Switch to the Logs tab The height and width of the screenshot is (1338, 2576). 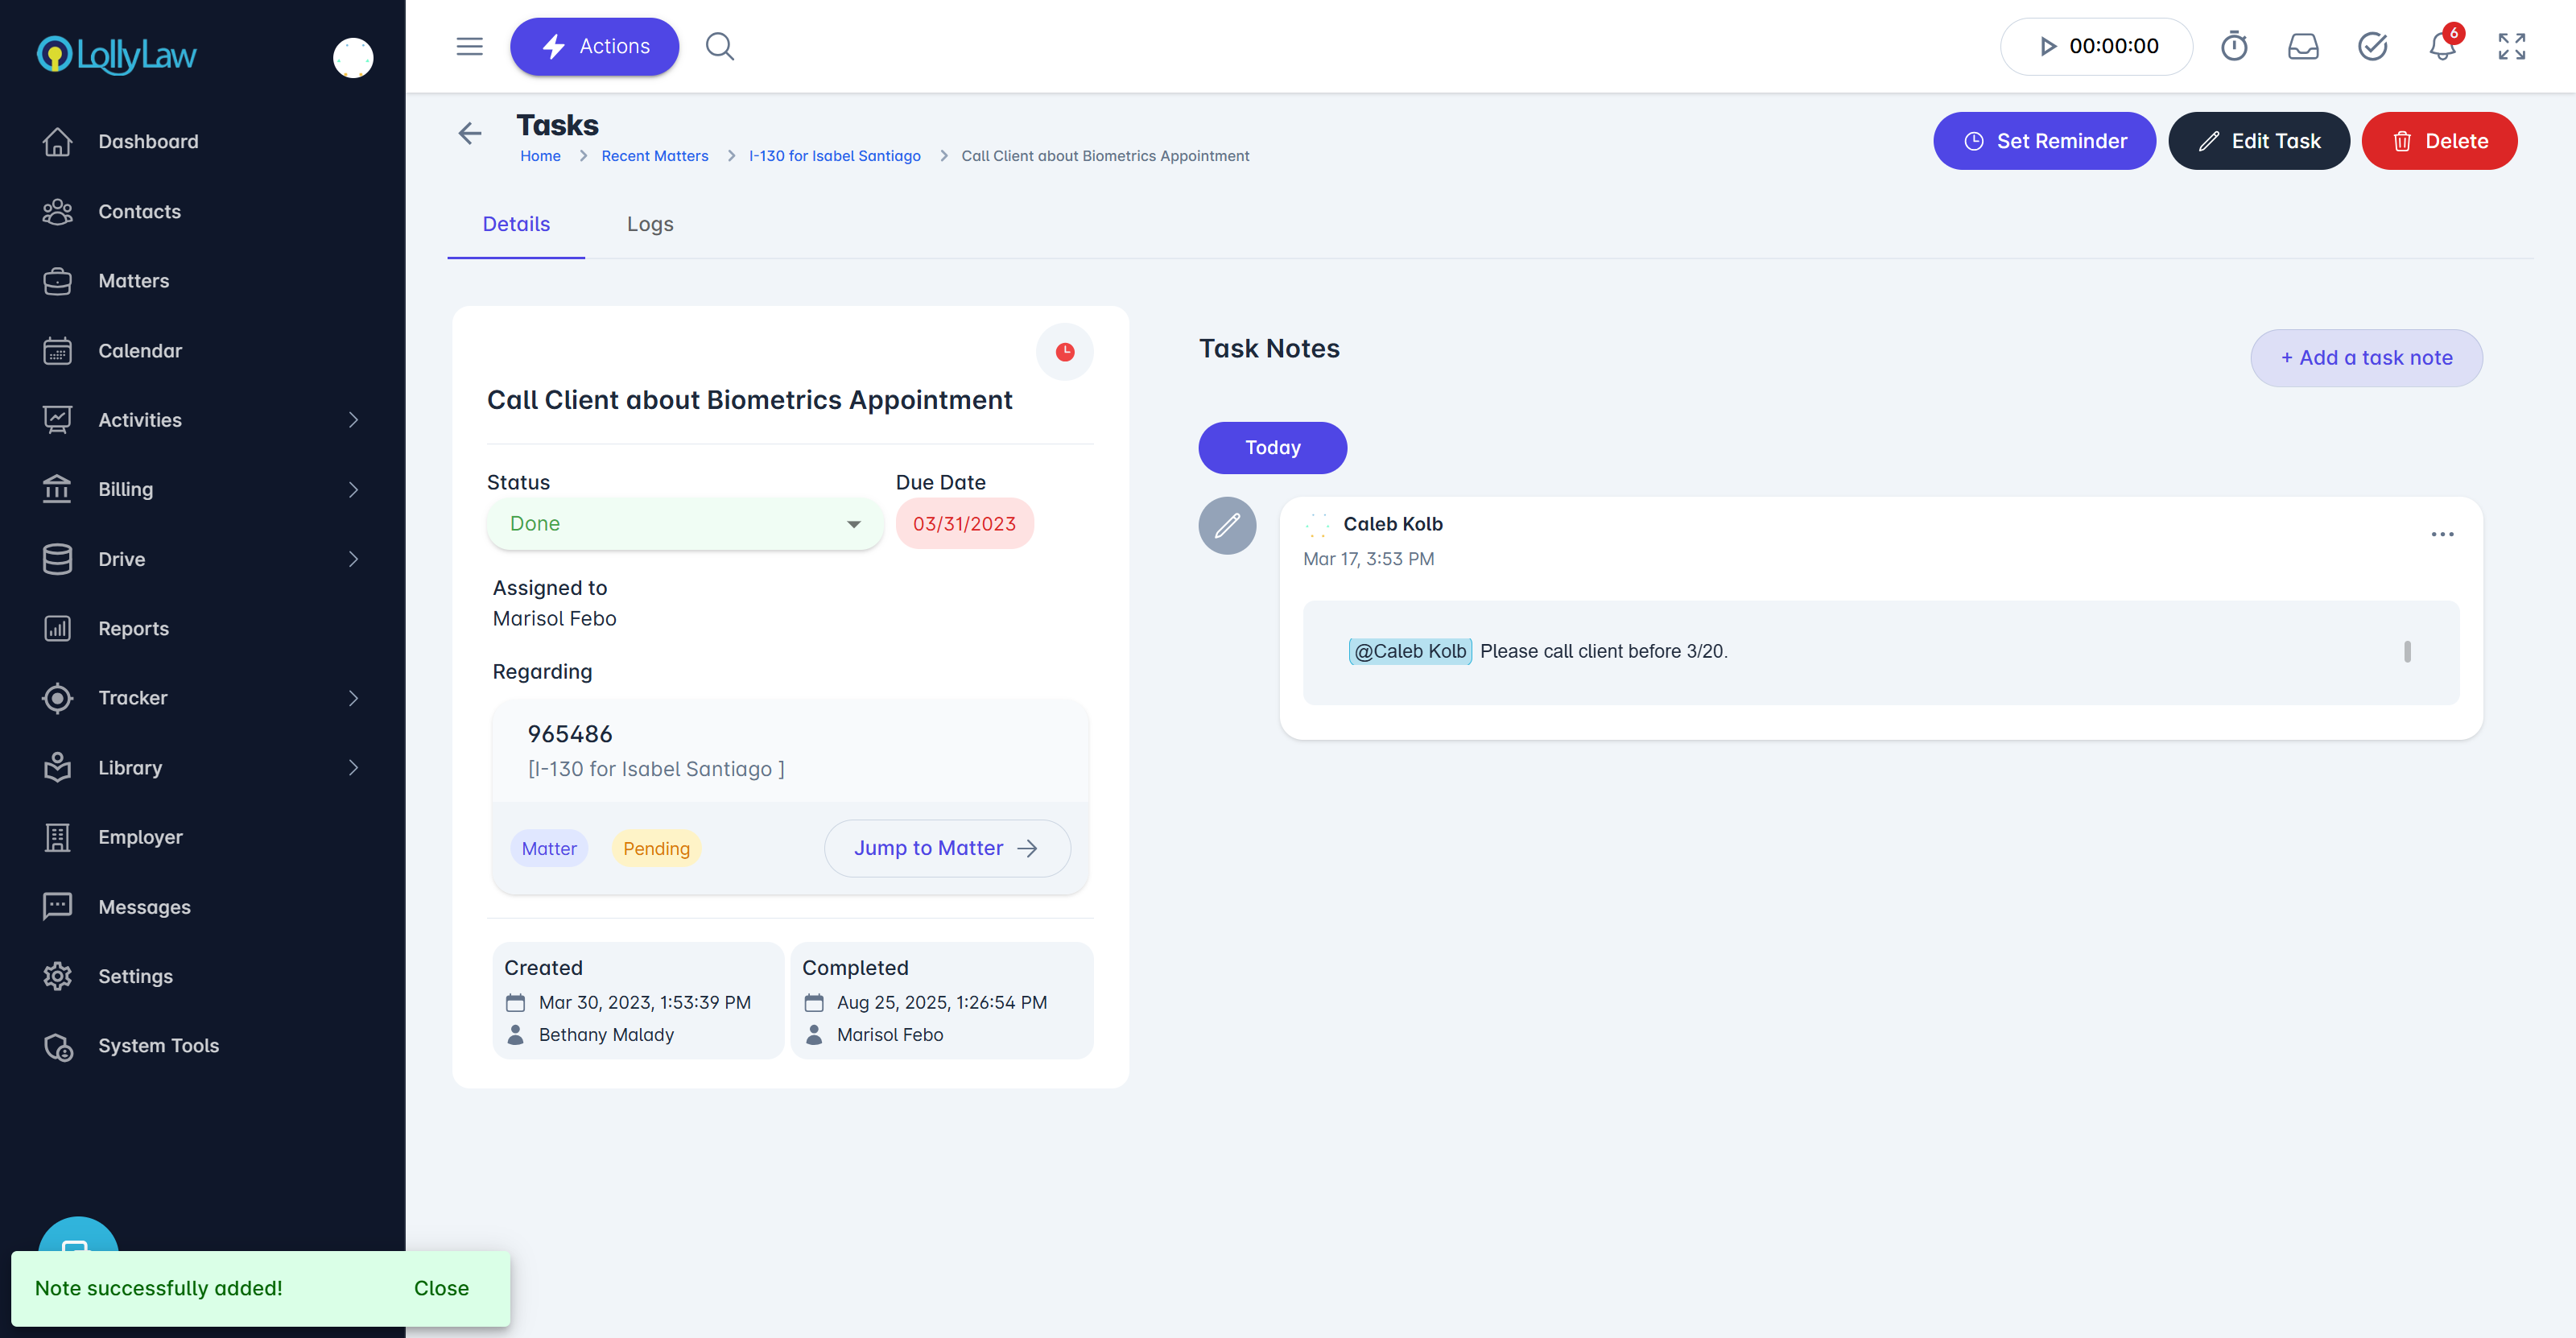(x=650, y=224)
